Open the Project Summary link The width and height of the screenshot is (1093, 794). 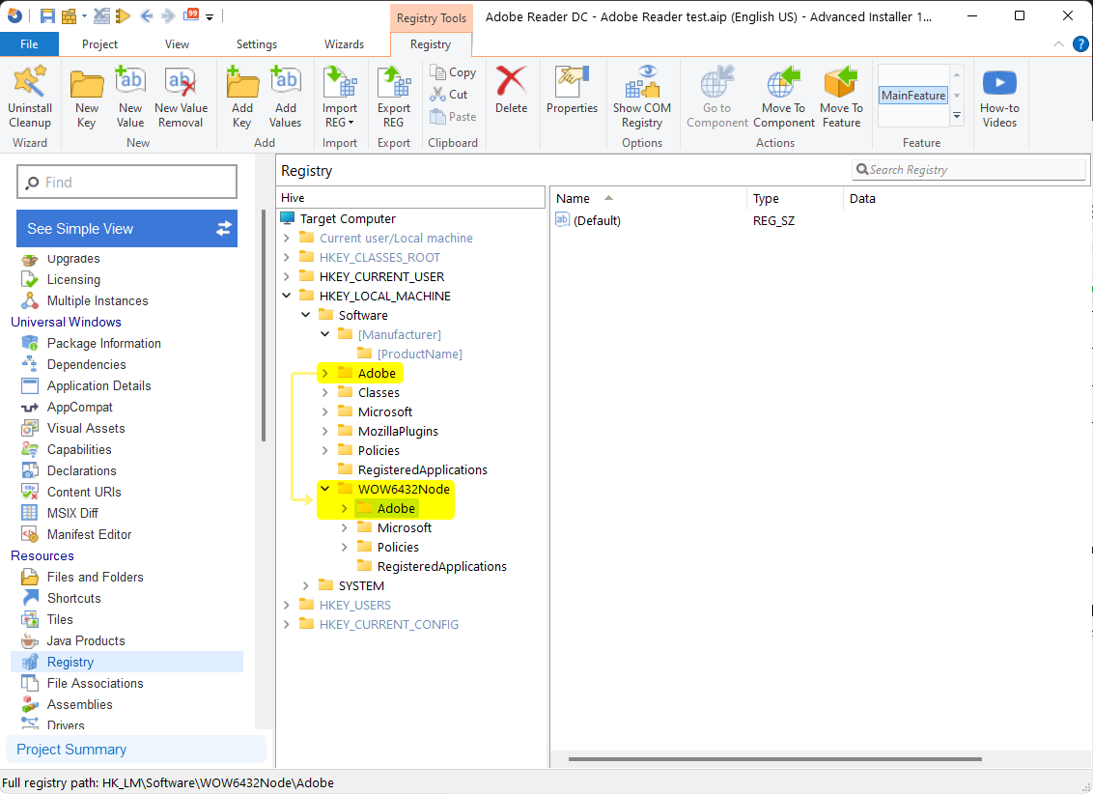click(x=71, y=750)
